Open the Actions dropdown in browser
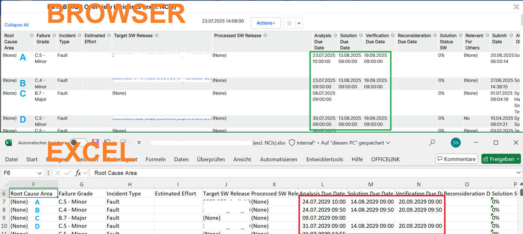 [x=266, y=23]
